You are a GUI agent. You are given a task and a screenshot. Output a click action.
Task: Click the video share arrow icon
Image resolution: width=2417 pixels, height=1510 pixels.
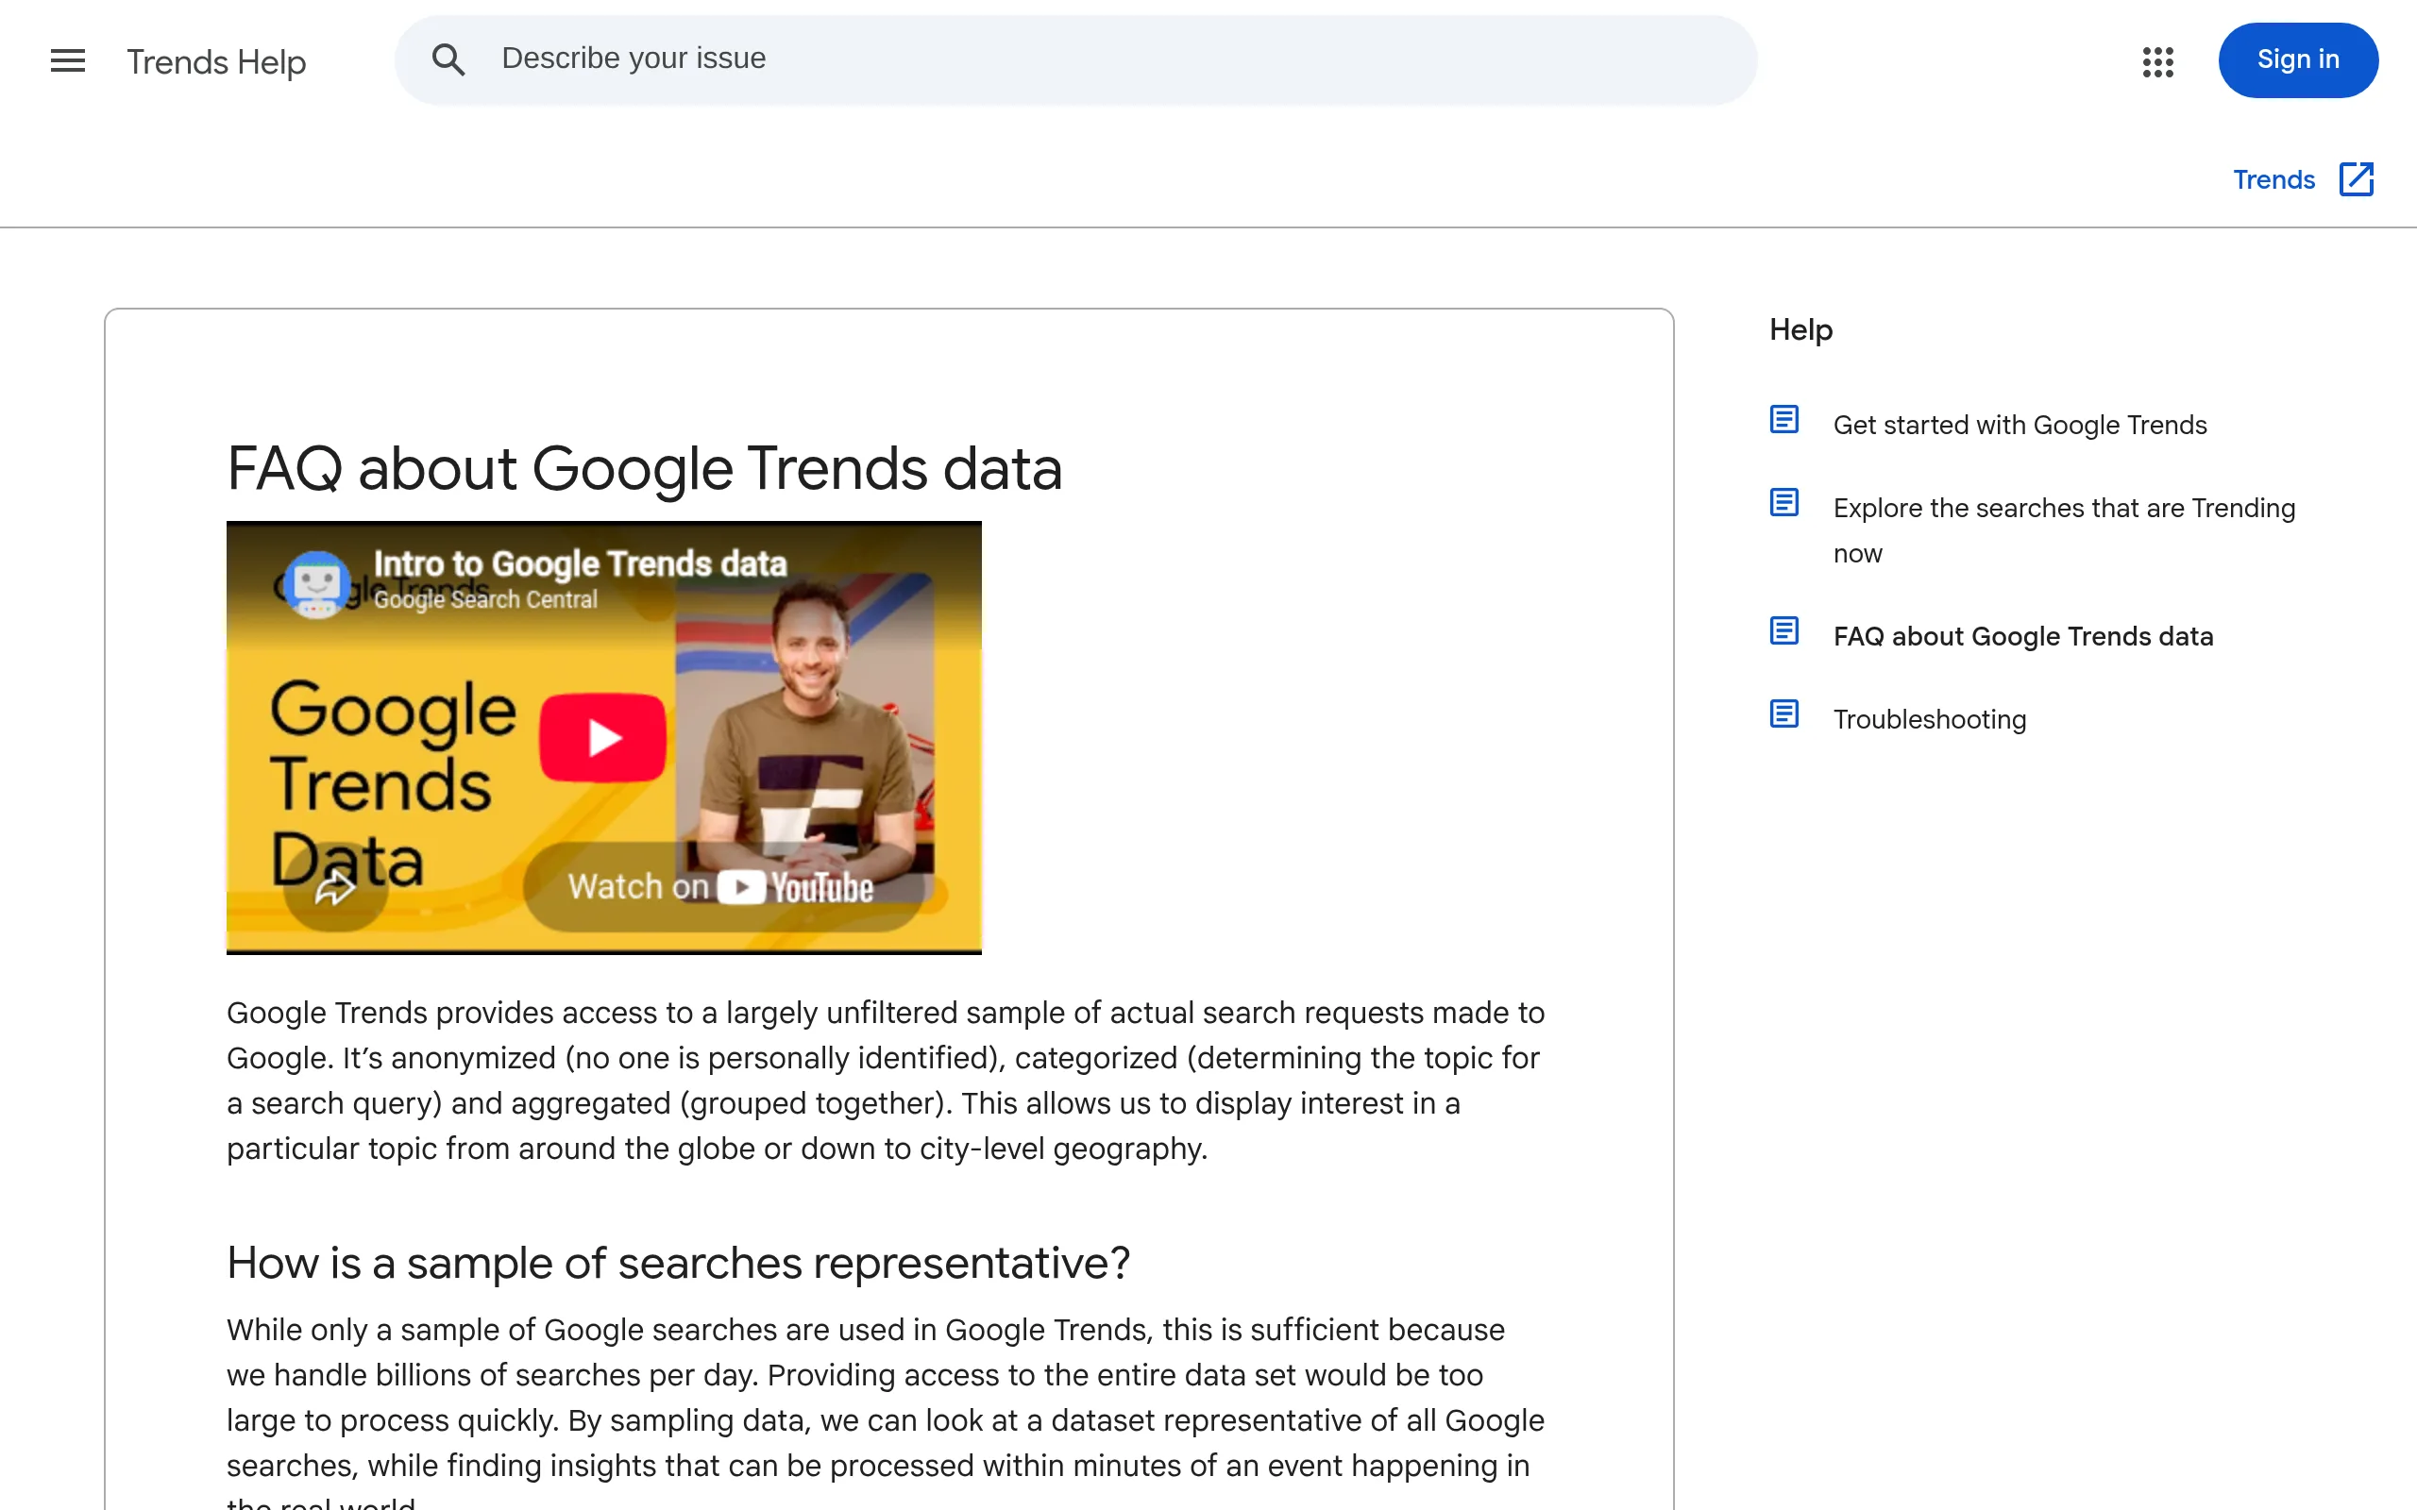coord(335,886)
